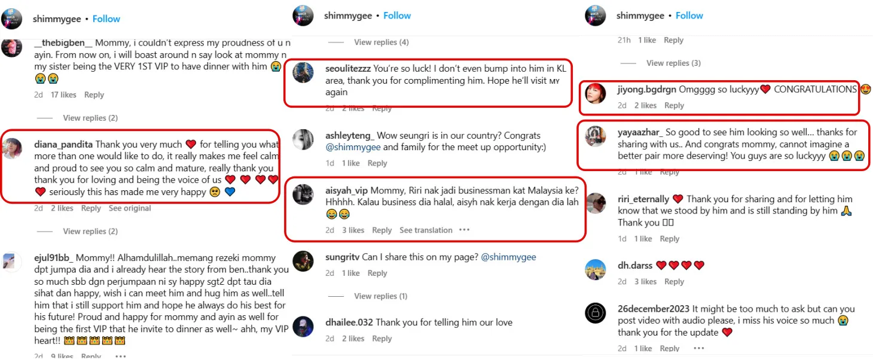View 17 likes on __thebigben__ comment

[x=63, y=95]
